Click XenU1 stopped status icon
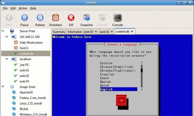Image resolution: width=194 pixels, height=116 pixels. pos(16,48)
